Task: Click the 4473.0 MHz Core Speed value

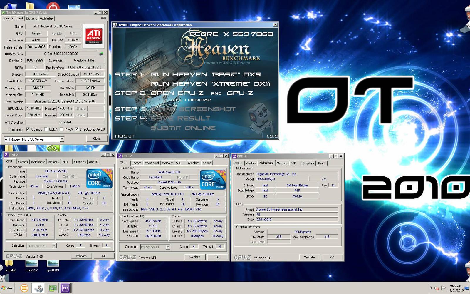Action: (40, 220)
